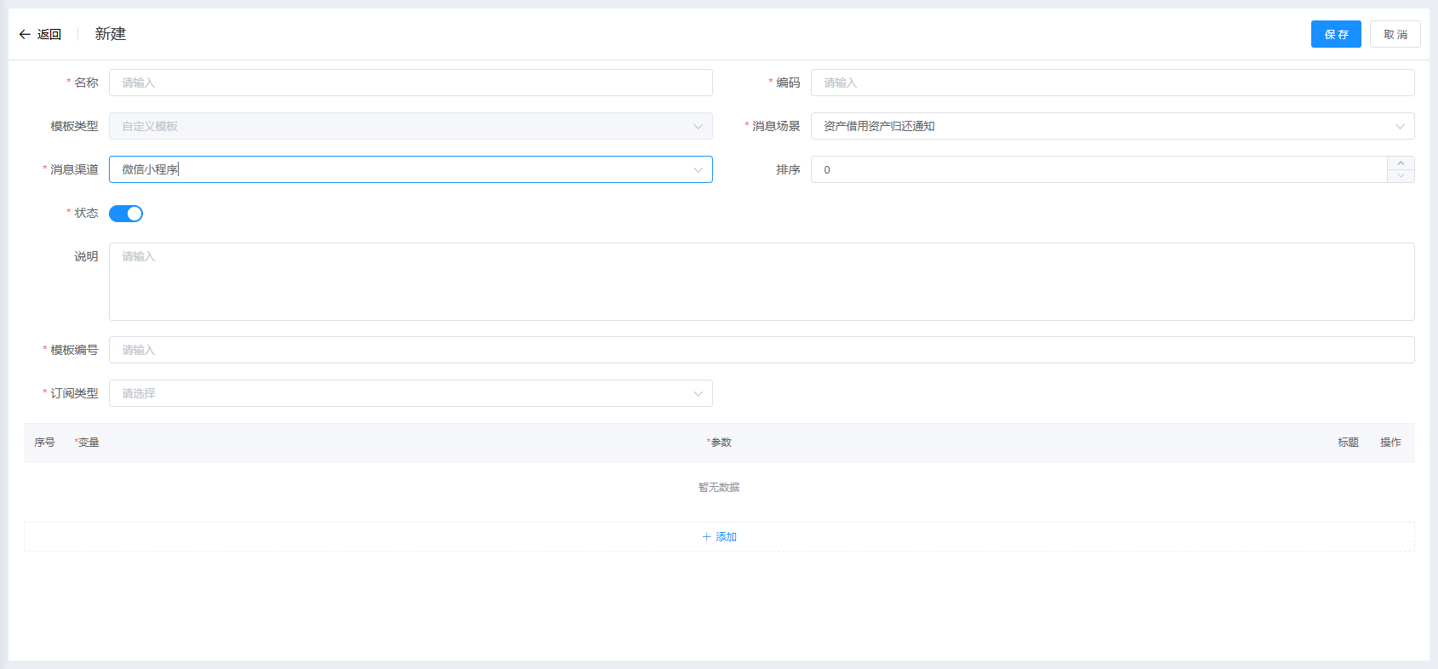This screenshot has height=669, width=1438.
Task: Click the plus icon to add row
Action: [706, 537]
